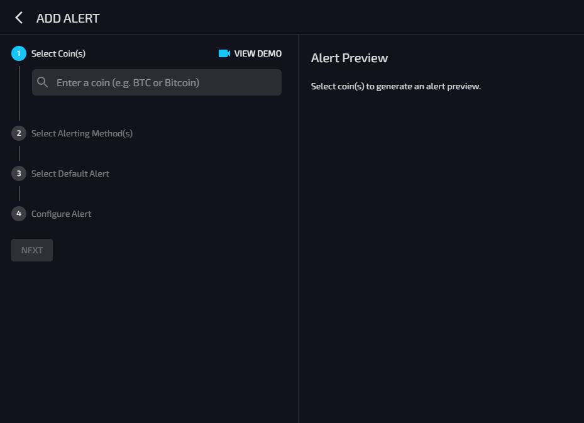Screen dimensions: 584x423
Task: Click the Alert Preview heading
Action: pyautogui.click(x=350, y=58)
